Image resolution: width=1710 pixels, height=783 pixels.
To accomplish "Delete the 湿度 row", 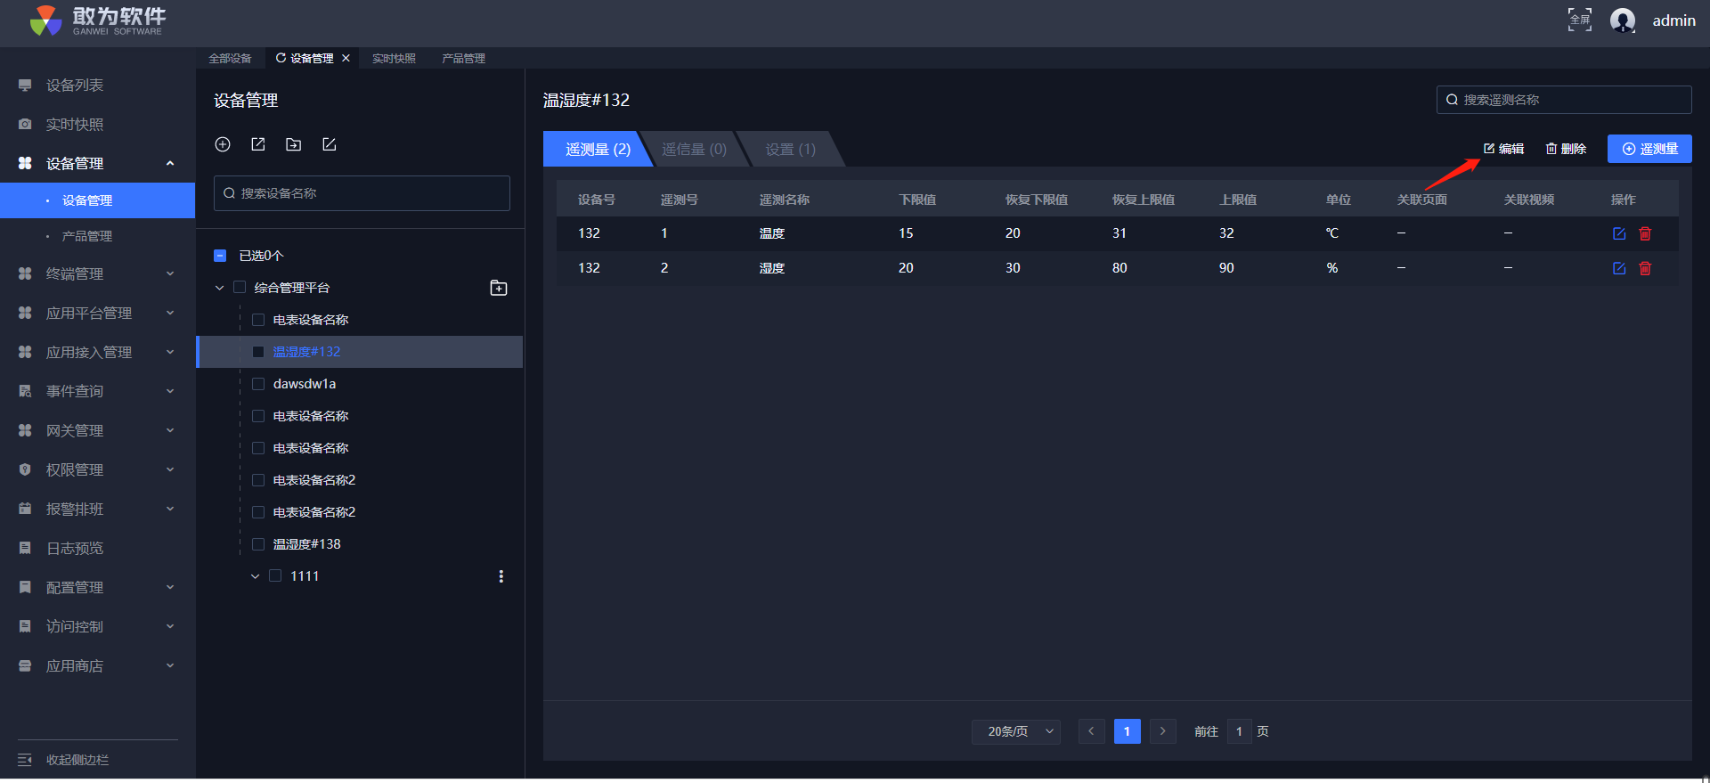I will [x=1645, y=268].
